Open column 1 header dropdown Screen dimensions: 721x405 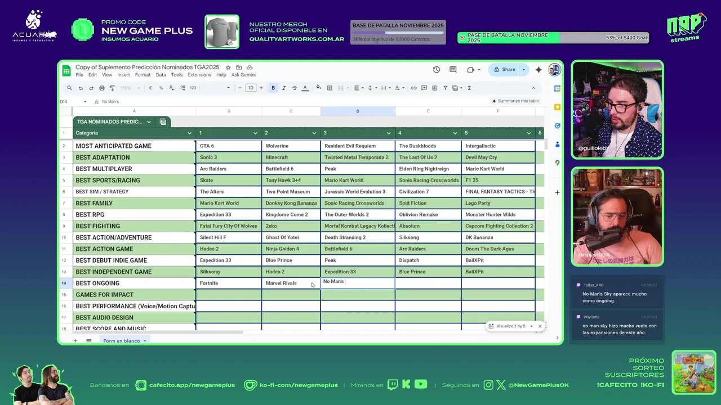pyautogui.click(x=255, y=133)
